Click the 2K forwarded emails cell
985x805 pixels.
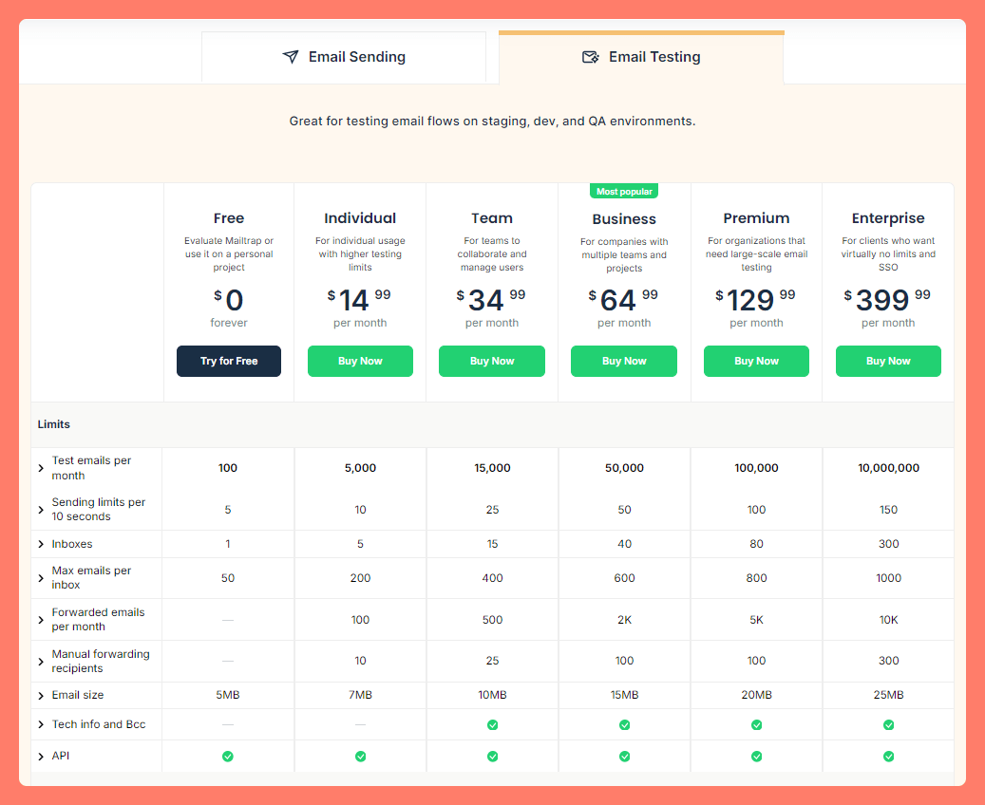coord(624,620)
